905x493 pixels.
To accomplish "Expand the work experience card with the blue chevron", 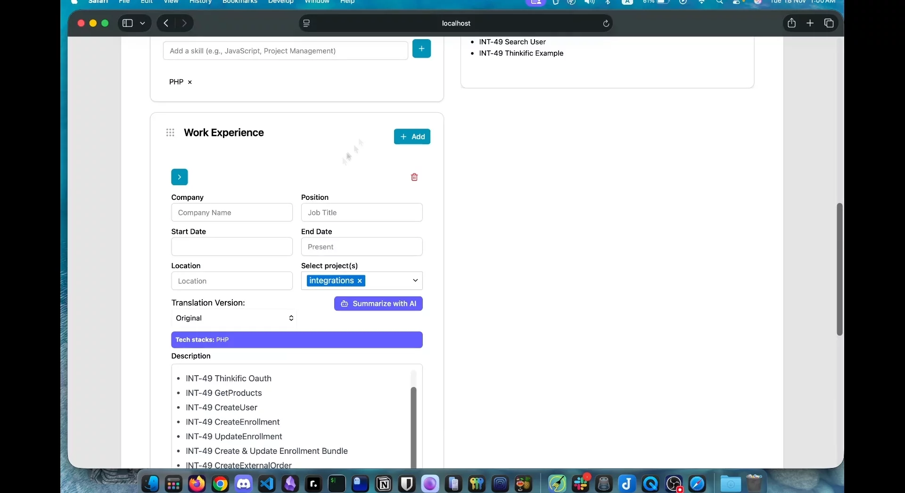I will coord(179,177).
